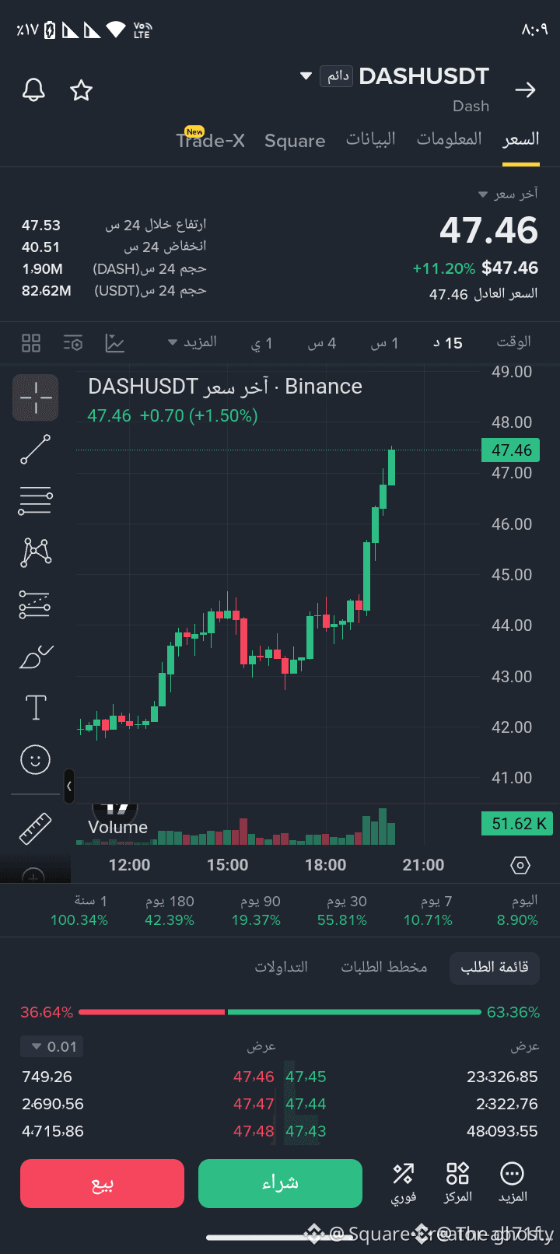
Task: View 30 day 55.81% performance
Action: click(x=342, y=911)
